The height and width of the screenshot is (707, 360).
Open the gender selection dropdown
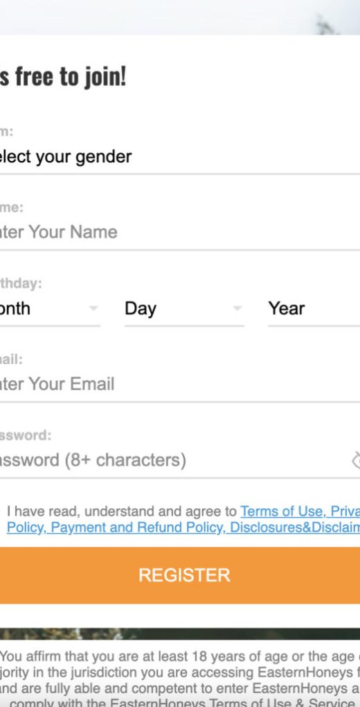180,157
